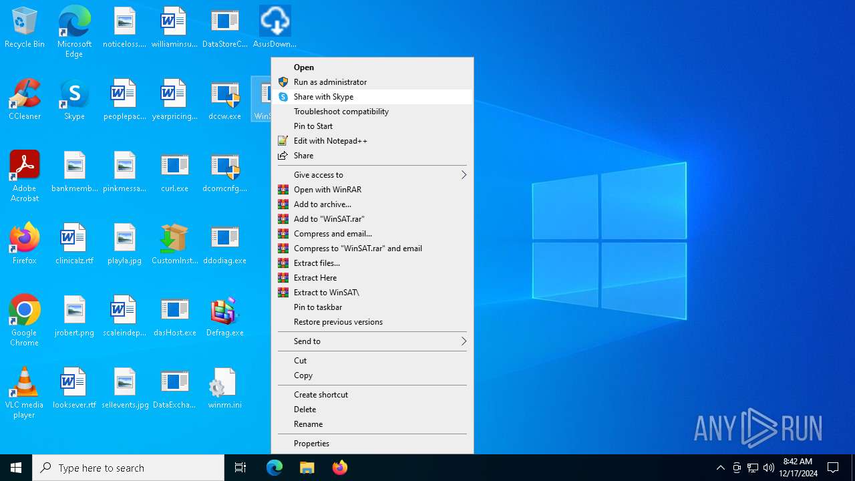Open Task View on the taskbar

tap(240, 468)
